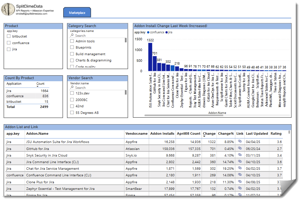
Task: Click the Vendor list vertical scrollbar
Action: 126,92
